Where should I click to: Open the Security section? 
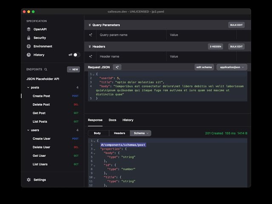click(40, 38)
